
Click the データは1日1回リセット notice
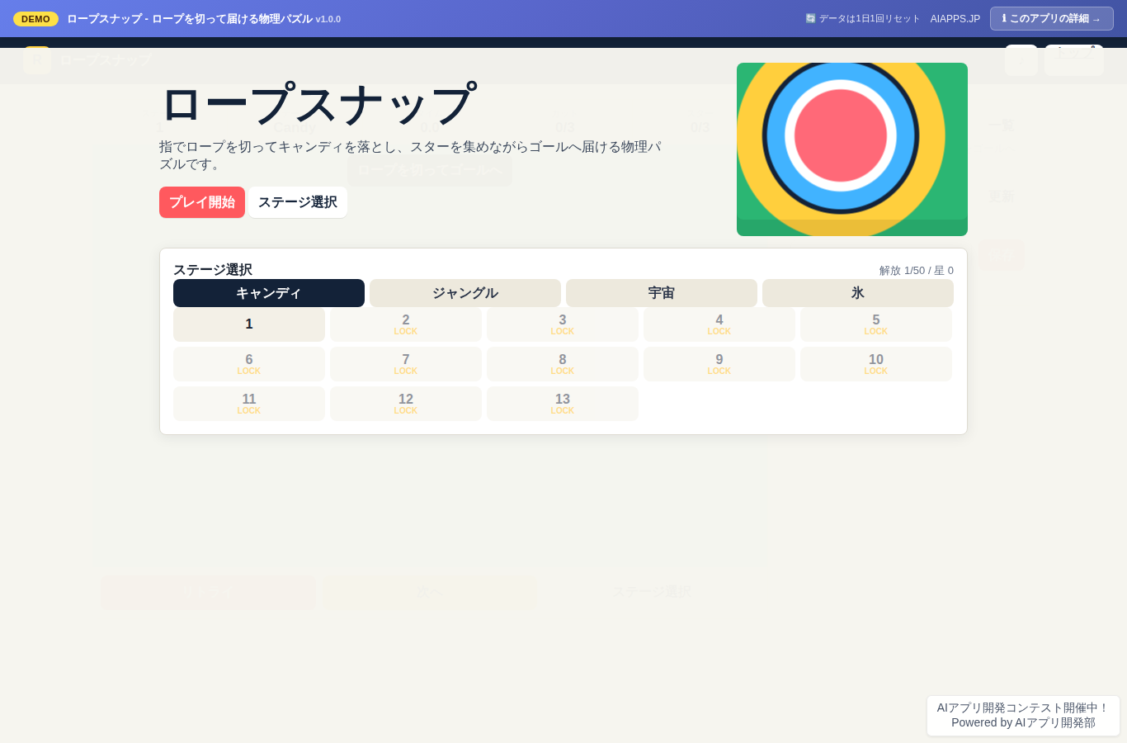[863, 18]
